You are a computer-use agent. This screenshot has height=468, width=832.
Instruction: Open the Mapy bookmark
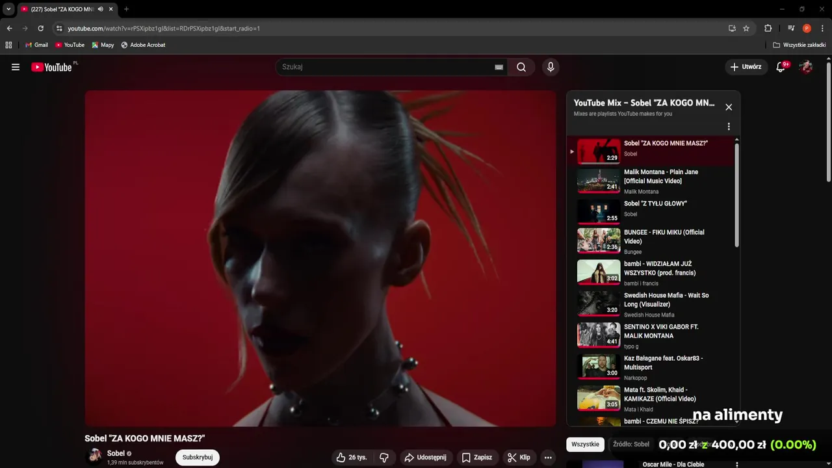point(103,45)
